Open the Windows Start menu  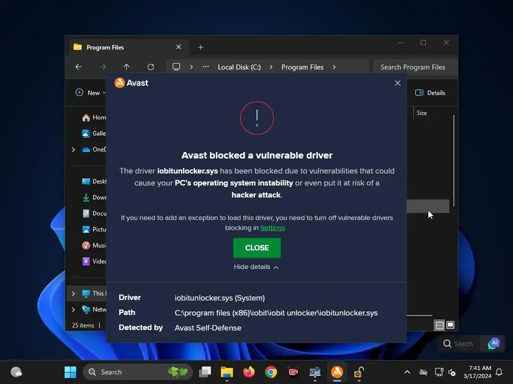[x=70, y=372]
